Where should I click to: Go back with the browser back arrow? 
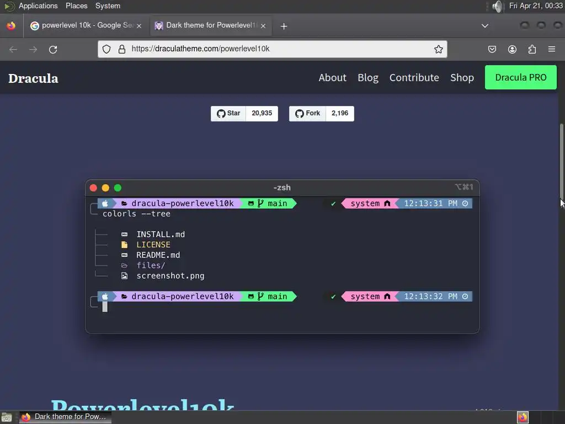[x=13, y=49]
